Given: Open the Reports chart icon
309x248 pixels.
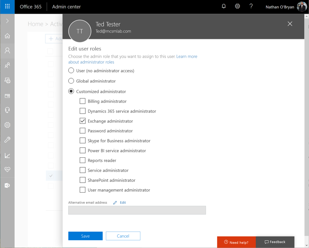Looking at the screenshot, I should point(7,155).
